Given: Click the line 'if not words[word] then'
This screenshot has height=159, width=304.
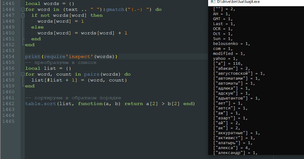Looking at the screenshot, I should click(x=67, y=15).
